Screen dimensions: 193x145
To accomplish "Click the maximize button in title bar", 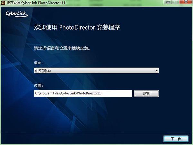I will 176,2.
